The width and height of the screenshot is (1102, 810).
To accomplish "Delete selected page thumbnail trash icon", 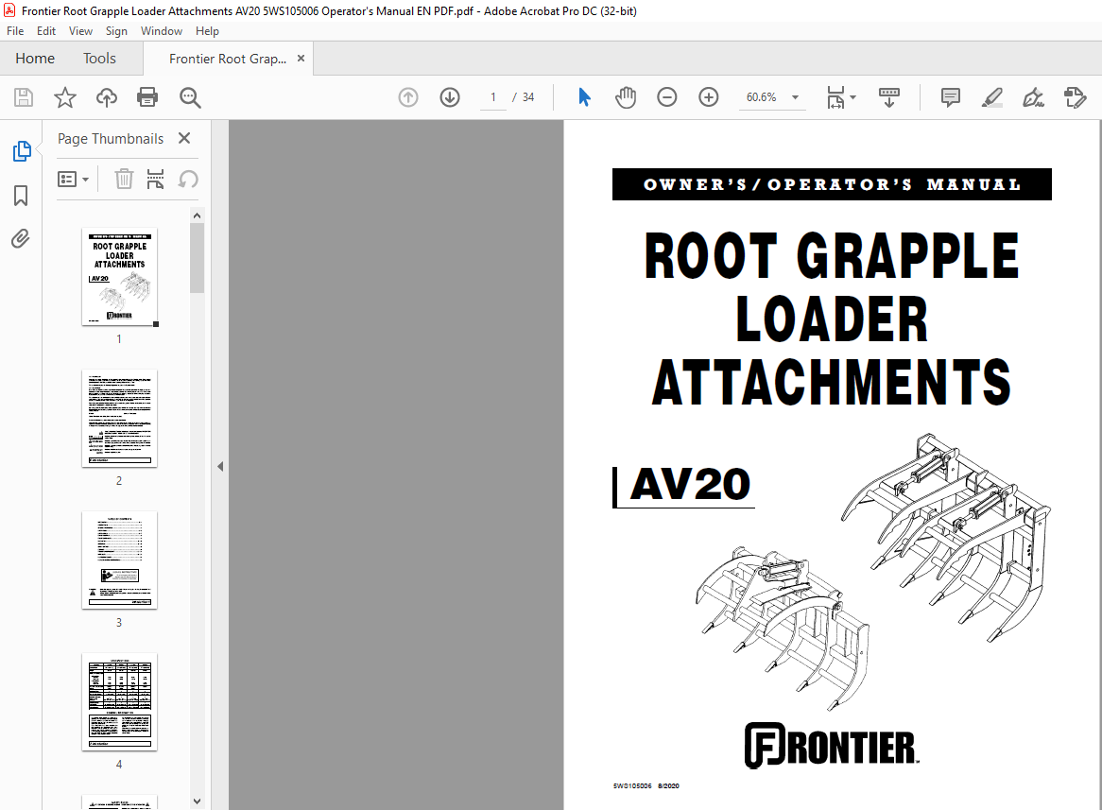I will [124, 180].
